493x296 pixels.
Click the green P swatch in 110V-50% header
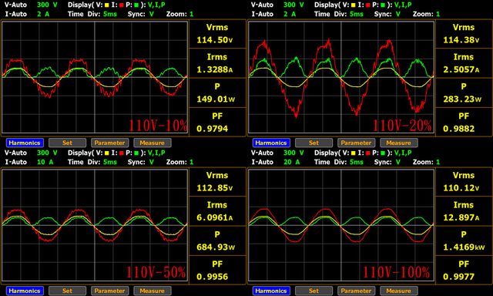tap(136, 153)
